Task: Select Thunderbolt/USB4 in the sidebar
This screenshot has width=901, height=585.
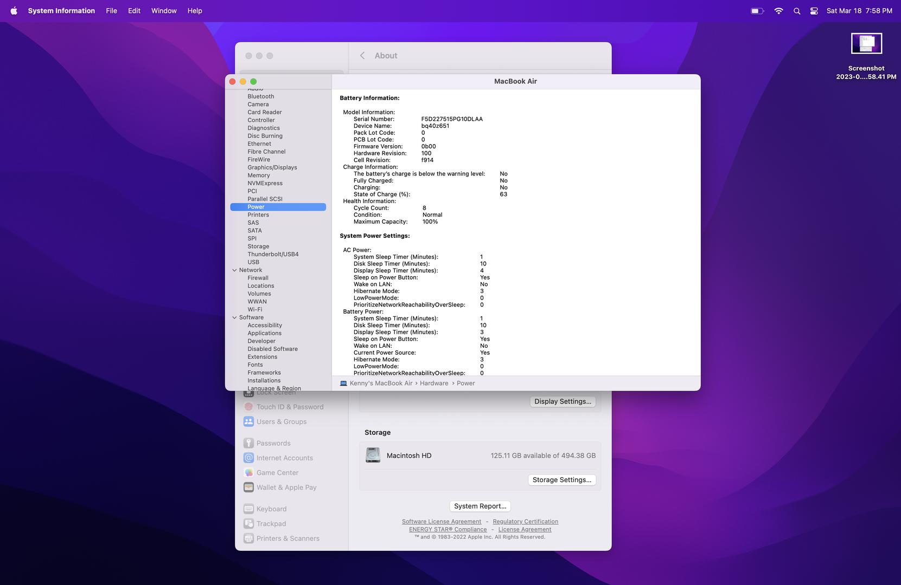Action: click(273, 255)
